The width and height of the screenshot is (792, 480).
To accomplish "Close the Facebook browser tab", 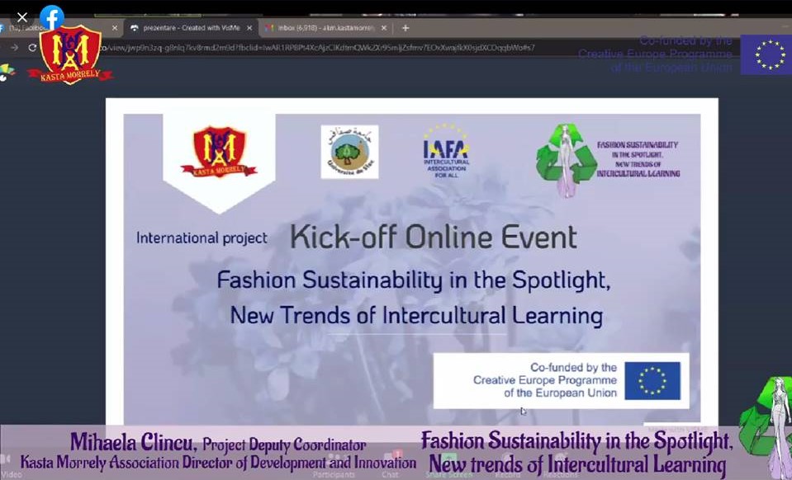I will (x=115, y=28).
